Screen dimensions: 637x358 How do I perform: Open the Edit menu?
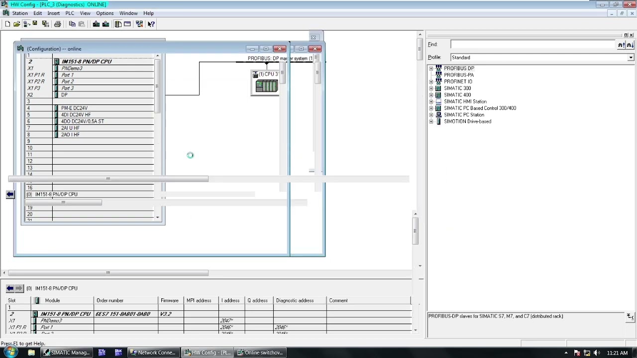(37, 13)
